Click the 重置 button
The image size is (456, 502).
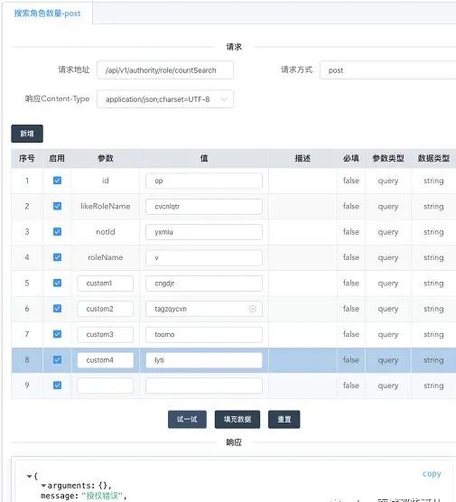click(x=284, y=420)
